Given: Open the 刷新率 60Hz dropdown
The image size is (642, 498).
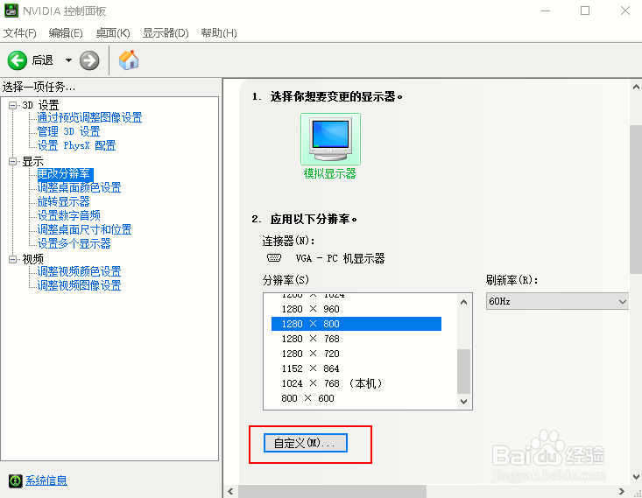Looking at the screenshot, I should [x=557, y=302].
